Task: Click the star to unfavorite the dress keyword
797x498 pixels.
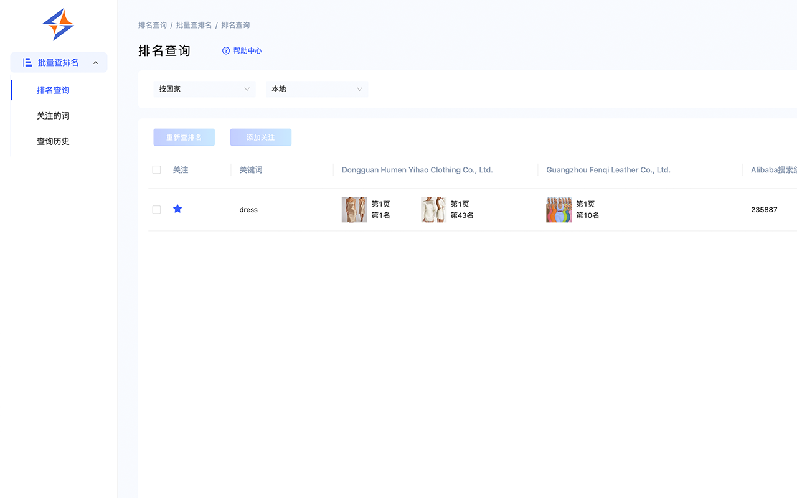Action: point(177,209)
